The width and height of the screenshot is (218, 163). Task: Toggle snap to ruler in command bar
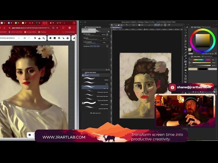tap(156, 25)
